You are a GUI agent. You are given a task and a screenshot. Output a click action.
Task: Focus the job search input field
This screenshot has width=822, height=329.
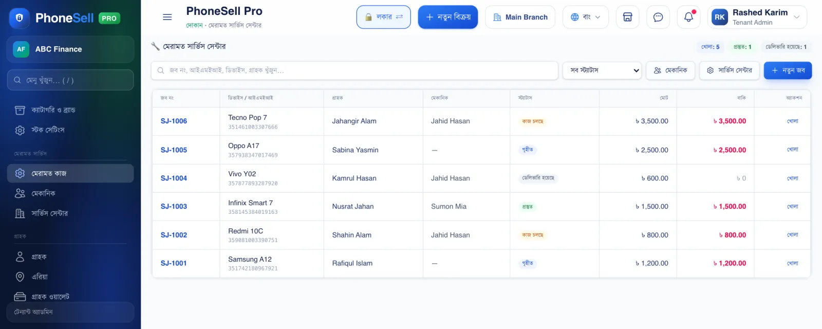coord(354,70)
